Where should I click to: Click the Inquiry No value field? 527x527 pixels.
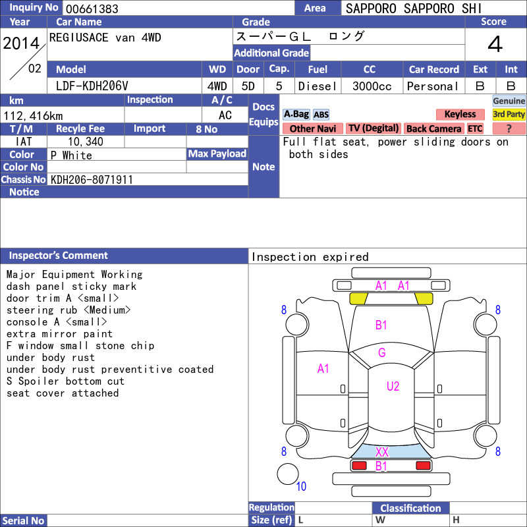tap(179, 9)
